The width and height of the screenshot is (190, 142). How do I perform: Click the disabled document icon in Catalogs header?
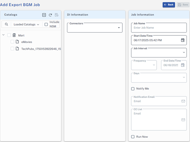click(56, 15)
